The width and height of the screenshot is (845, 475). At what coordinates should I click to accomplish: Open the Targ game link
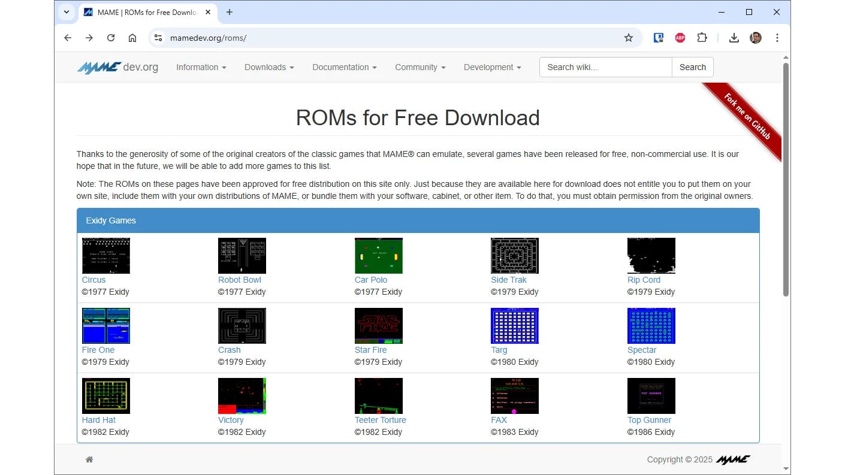pos(499,350)
